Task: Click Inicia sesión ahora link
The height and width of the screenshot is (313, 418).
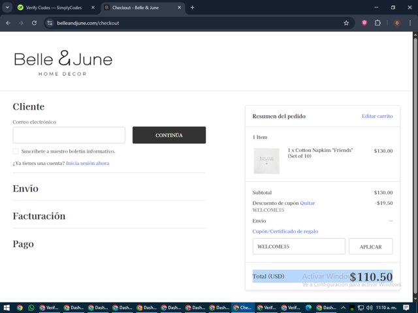Action: (x=88, y=163)
